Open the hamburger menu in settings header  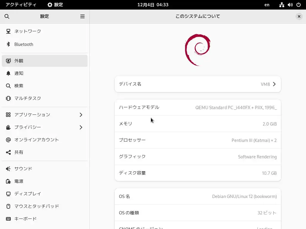tap(82, 16)
